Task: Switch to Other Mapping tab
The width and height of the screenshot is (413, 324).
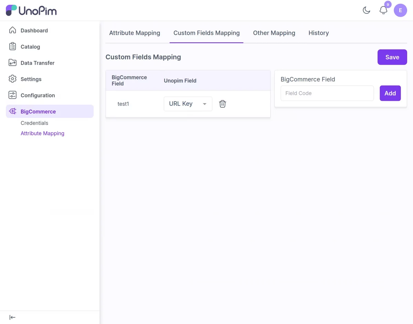Action: click(274, 33)
